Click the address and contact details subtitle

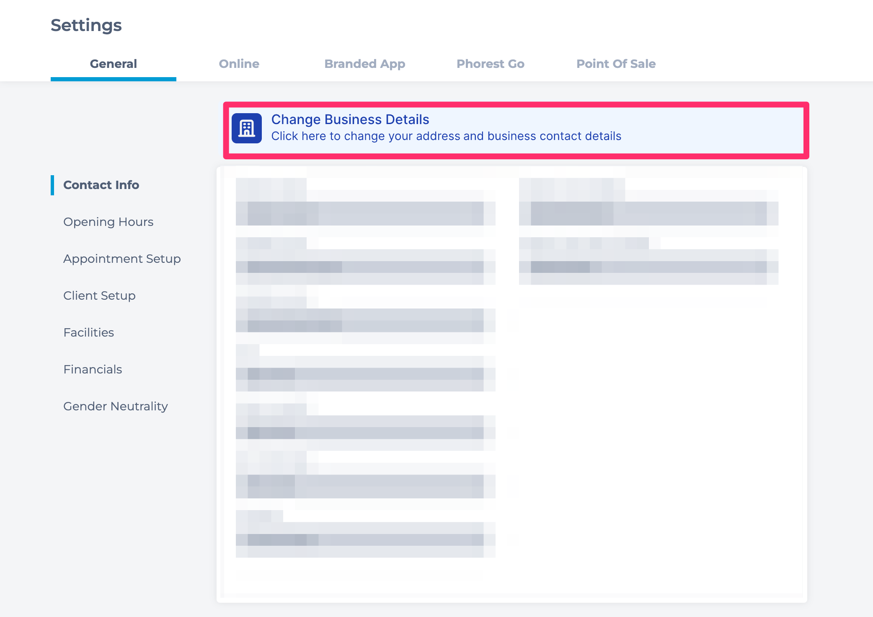click(x=446, y=136)
